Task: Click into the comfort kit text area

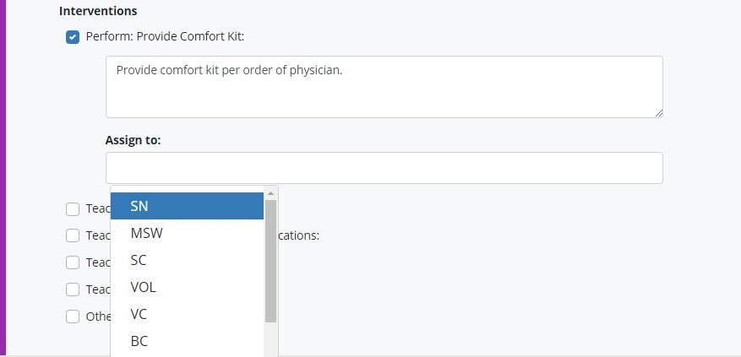Action: [384, 87]
